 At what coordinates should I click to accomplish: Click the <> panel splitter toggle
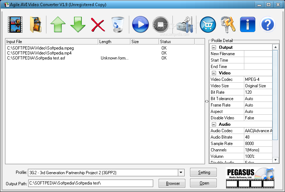point(207,102)
